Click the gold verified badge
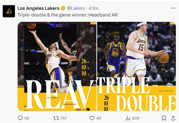This screenshot has width=179, height=123. 63,8
